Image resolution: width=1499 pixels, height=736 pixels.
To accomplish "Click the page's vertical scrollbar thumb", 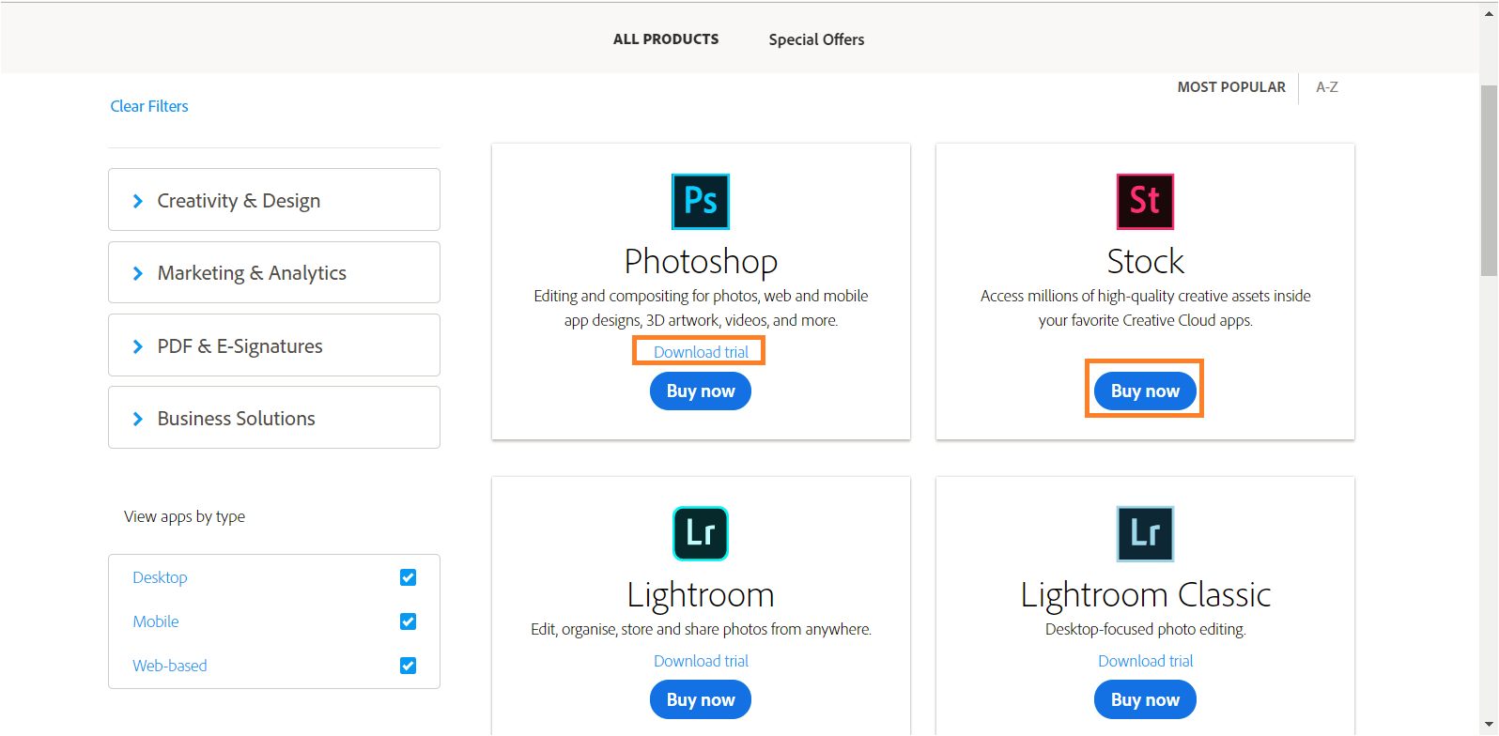I will click(x=1489, y=180).
